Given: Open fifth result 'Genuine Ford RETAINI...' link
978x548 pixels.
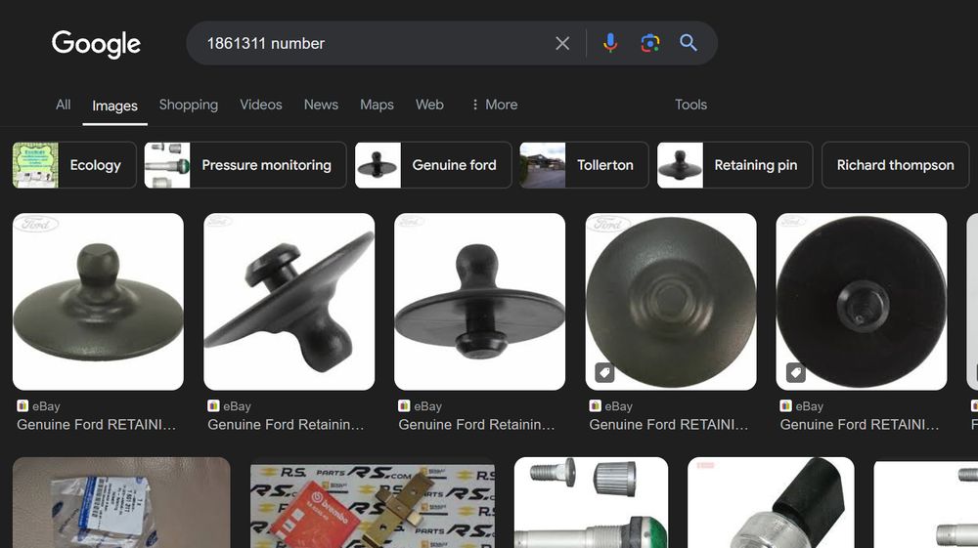Looking at the screenshot, I should click(860, 425).
